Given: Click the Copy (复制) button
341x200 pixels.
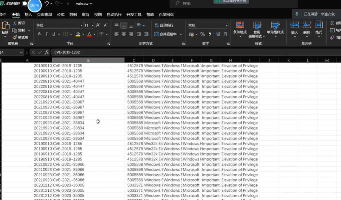Looking at the screenshot, I should point(19,30).
